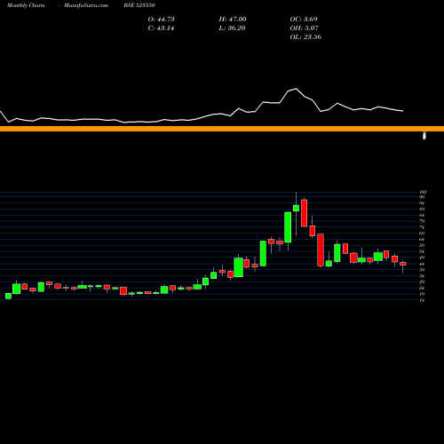444x444 pixels.
Task: Click the orange horizontal separator bar
Action: coord(222,129)
